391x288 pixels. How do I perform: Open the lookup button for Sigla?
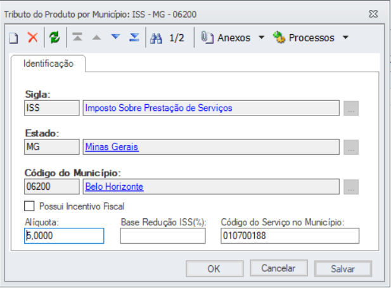point(351,108)
